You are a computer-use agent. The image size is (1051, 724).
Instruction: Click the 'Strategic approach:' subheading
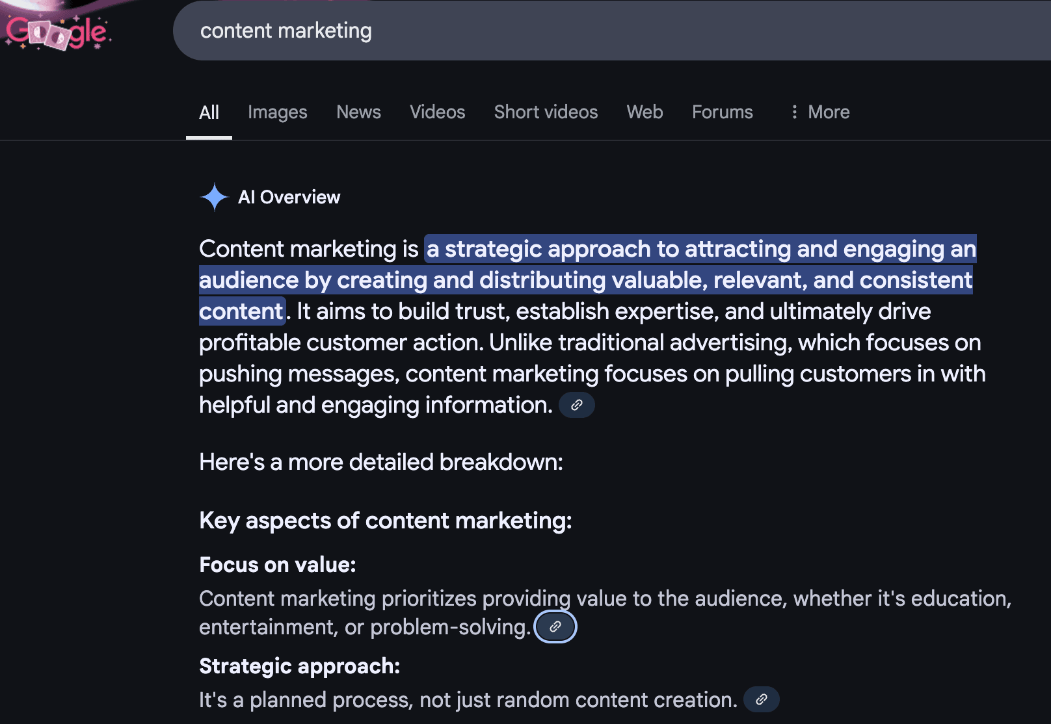pyautogui.click(x=300, y=666)
